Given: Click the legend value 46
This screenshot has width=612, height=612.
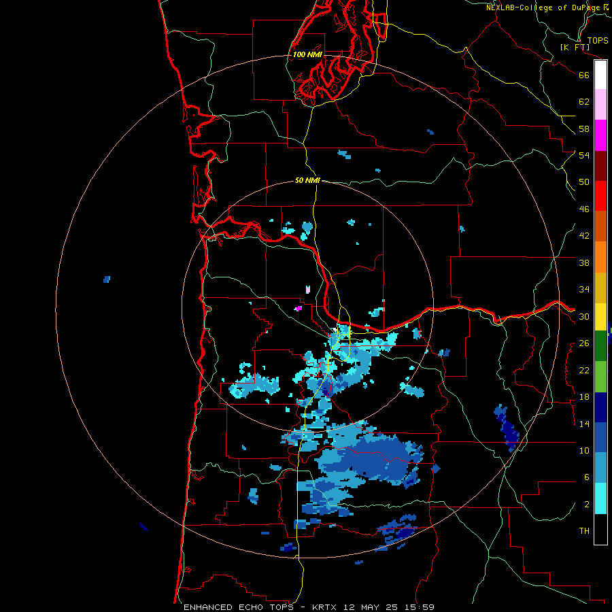Looking at the screenshot, I should click(584, 209).
